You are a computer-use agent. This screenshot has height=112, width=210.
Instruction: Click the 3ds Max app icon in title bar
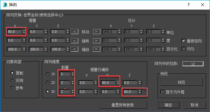click(5, 5)
